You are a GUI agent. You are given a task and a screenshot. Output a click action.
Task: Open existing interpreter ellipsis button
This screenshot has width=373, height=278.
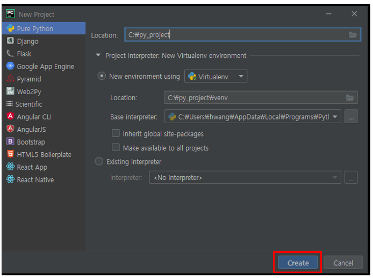pos(351,177)
